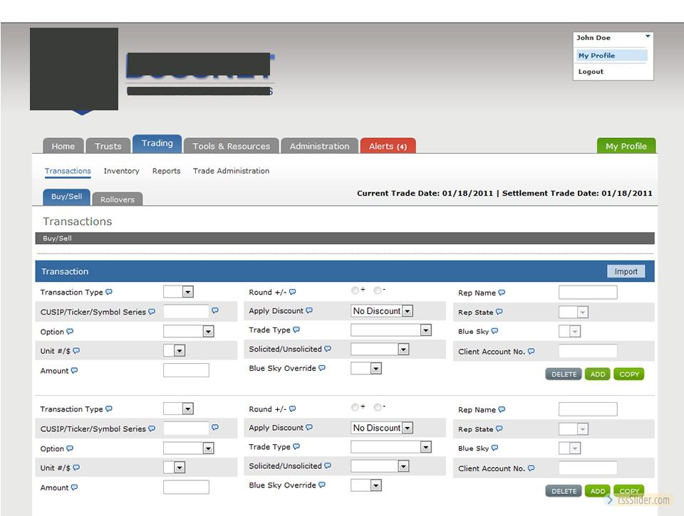684x516 pixels.
Task: Select Round + radio in first transaction
Action: click(355, 290)
